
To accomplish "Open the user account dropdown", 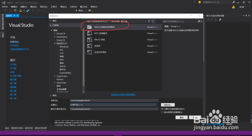I will pyautogui.click(x=243, y=7).
